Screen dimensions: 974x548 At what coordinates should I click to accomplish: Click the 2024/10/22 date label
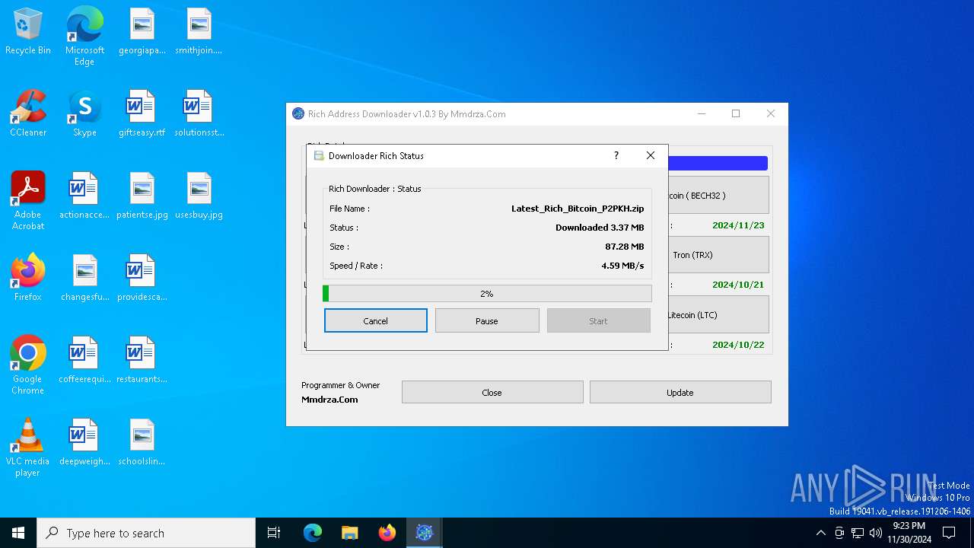[x=738, y=344]
